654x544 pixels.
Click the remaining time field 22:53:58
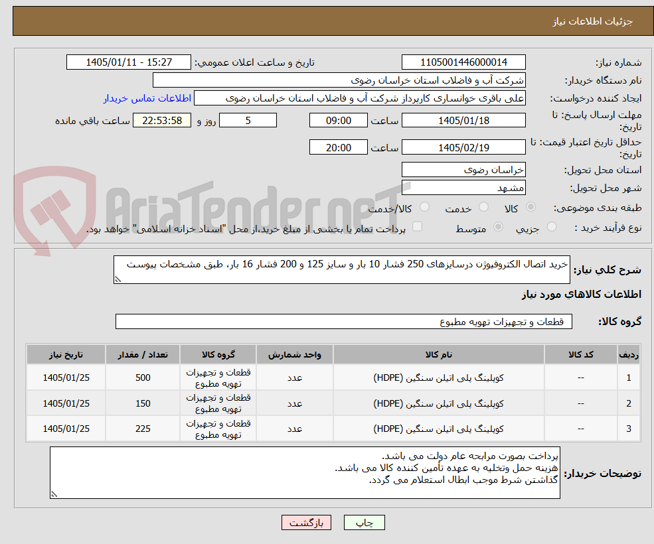pyautogui.click(x=162, y=121)
